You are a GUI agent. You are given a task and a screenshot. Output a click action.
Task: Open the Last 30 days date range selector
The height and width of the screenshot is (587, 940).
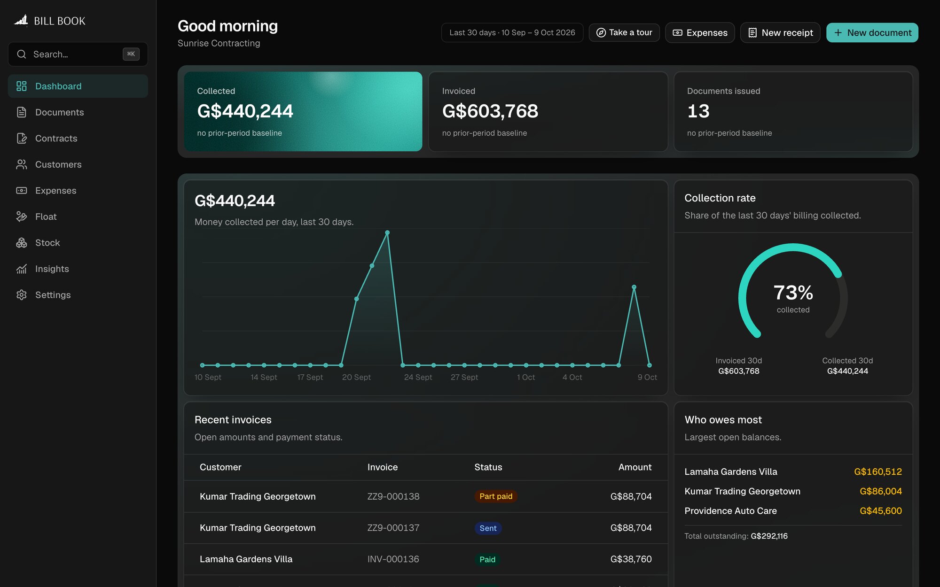pyautogui.click(x=512, y=32)
